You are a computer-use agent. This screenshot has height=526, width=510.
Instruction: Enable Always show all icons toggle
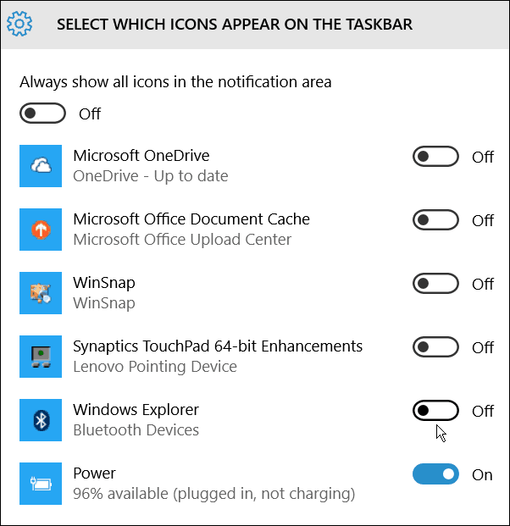coord(42,114)
